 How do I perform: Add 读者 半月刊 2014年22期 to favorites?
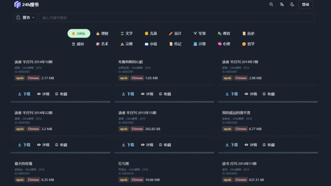61,145
